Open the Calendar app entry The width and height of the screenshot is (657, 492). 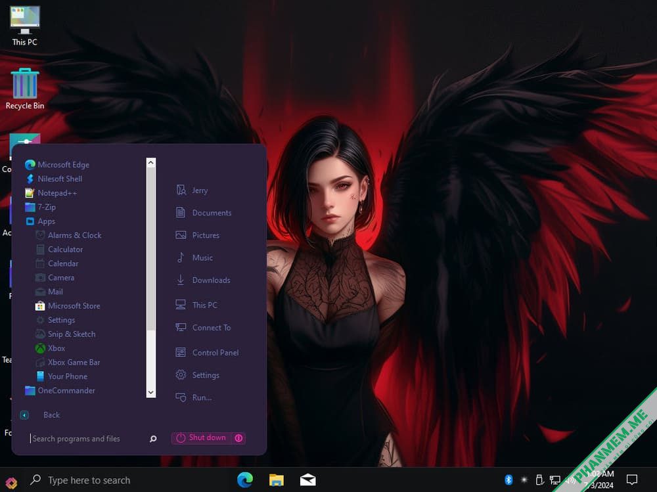(x=57, y=263)
